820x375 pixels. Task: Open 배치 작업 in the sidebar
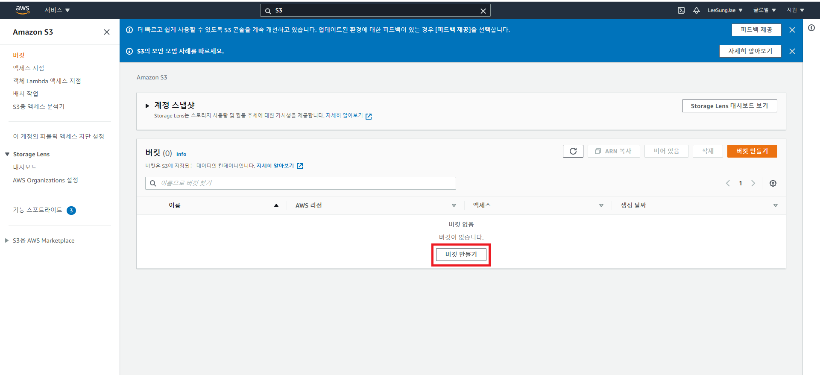click(26, 94)
